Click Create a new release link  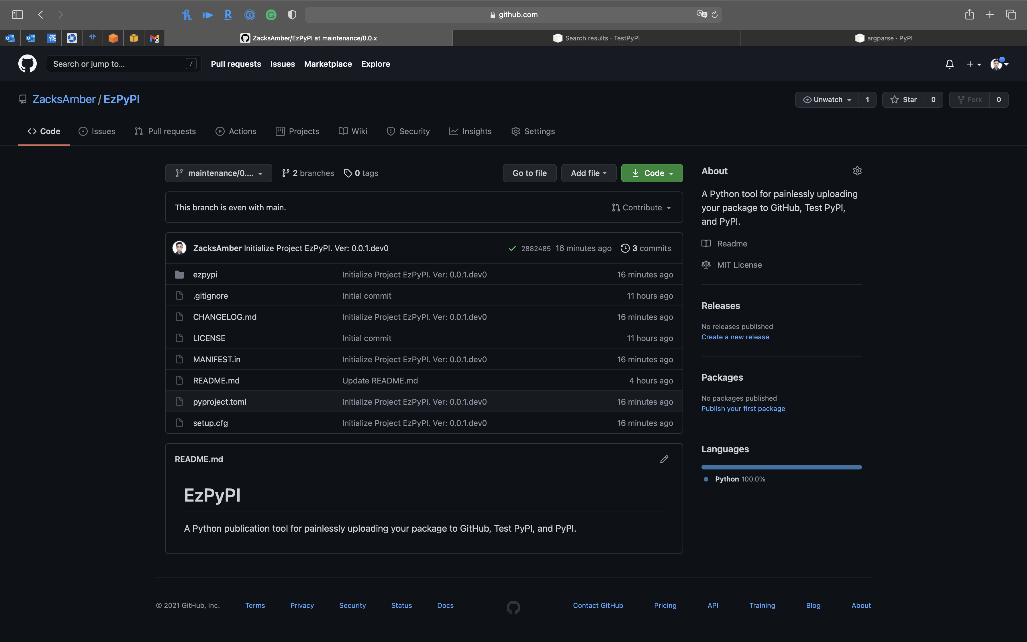(735, 337)
